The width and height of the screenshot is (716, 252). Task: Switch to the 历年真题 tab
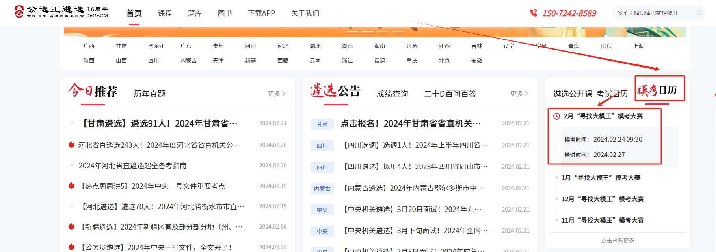click(149, 94)
